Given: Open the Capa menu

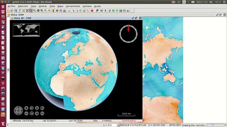Looking at the screenshot, I should click(x=33, y=6).
